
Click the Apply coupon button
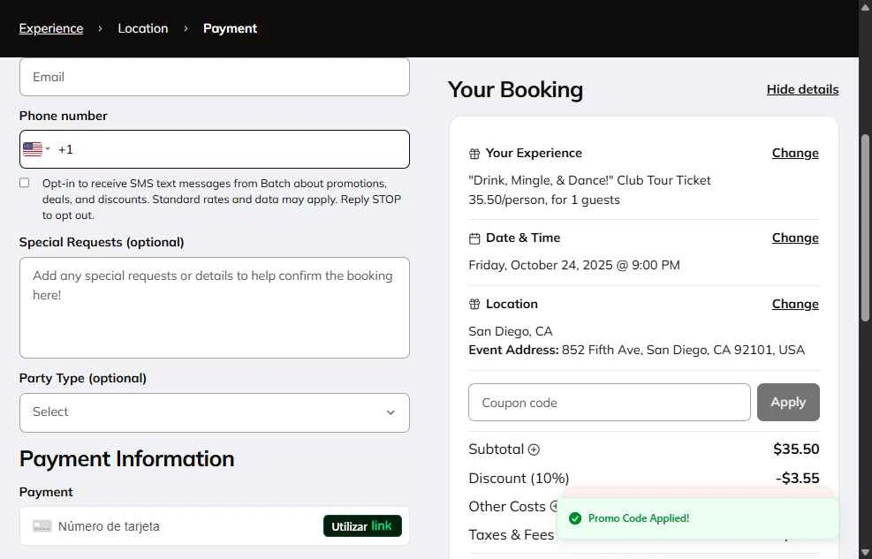click(788, 402)
